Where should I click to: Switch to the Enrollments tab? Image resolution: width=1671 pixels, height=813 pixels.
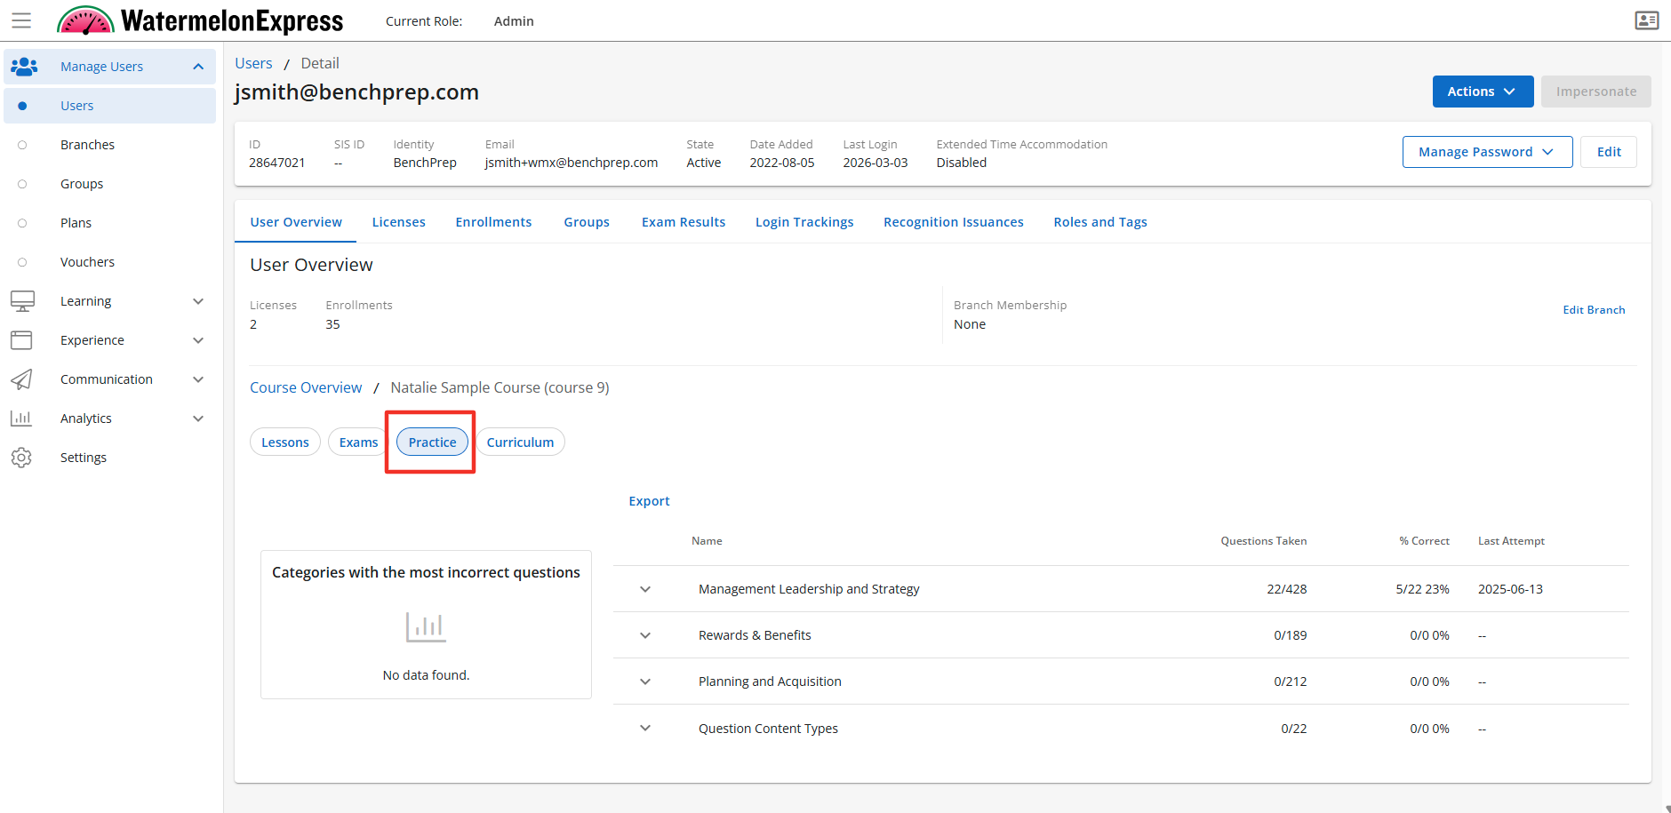point(493,222)
